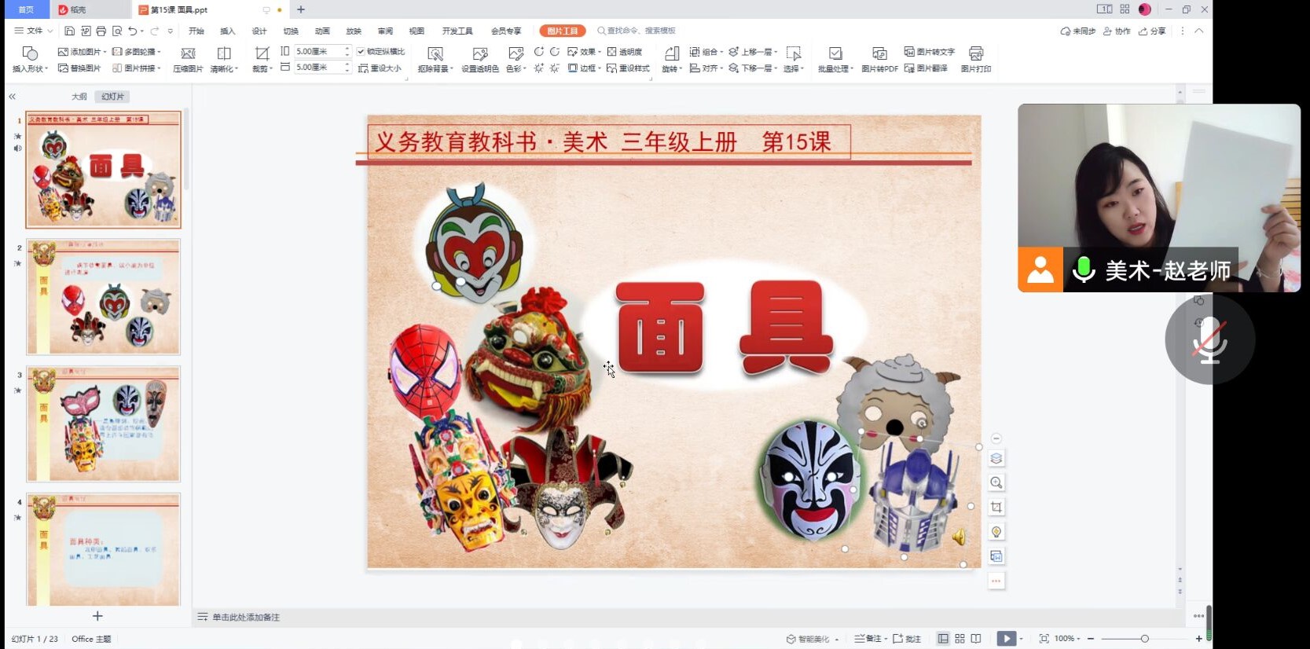The image size is (1310, 649).
Task: Click zoom out minus button
Action: click(x=1091, y=639)
